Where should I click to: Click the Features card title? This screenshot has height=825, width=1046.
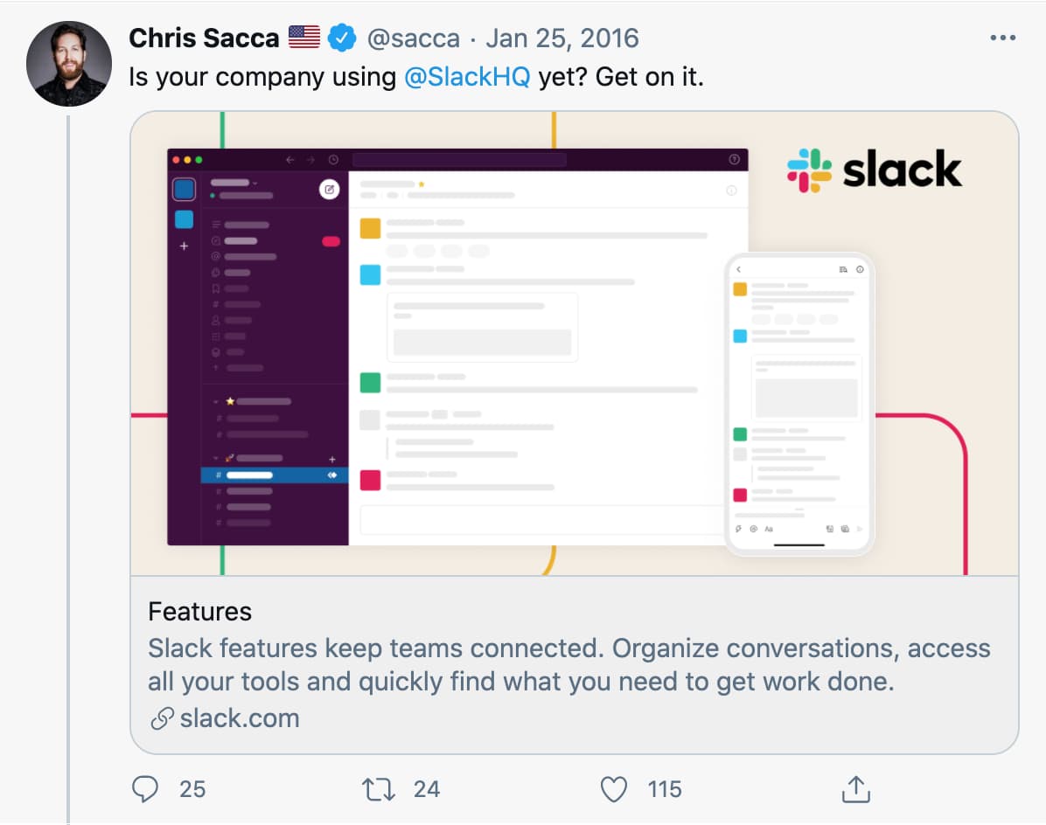coord(199,612)
